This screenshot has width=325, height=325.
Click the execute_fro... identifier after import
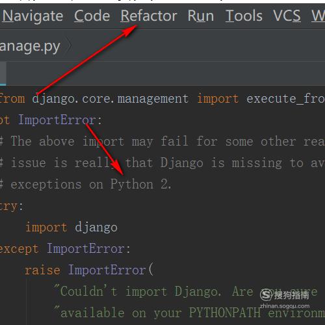[x=285, y=99]
